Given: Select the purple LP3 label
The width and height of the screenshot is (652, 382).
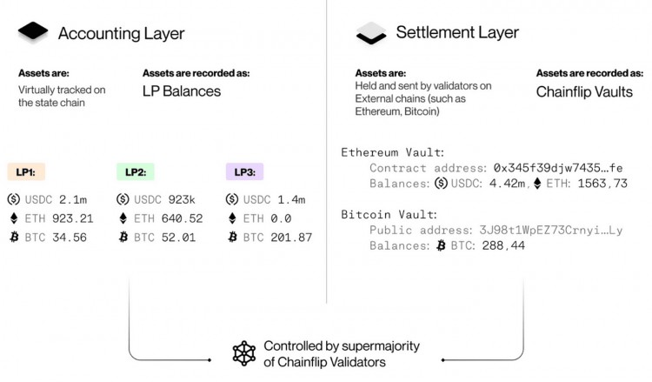Looking at the screenshot, I should point(244,172).
